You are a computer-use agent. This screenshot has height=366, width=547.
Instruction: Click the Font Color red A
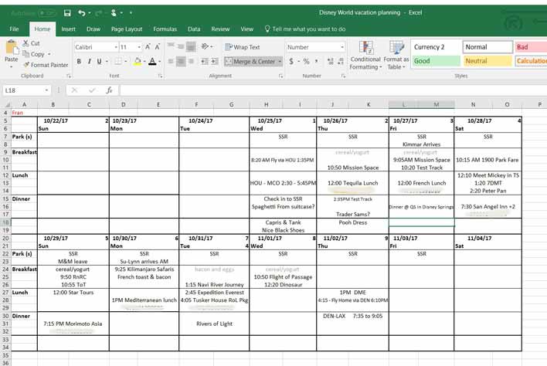(x=152, y=61)
